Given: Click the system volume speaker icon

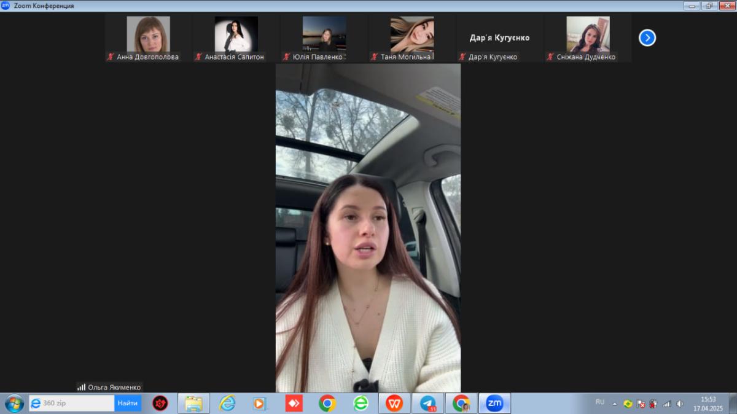Looking at the screenshot, I should (680, 404).
